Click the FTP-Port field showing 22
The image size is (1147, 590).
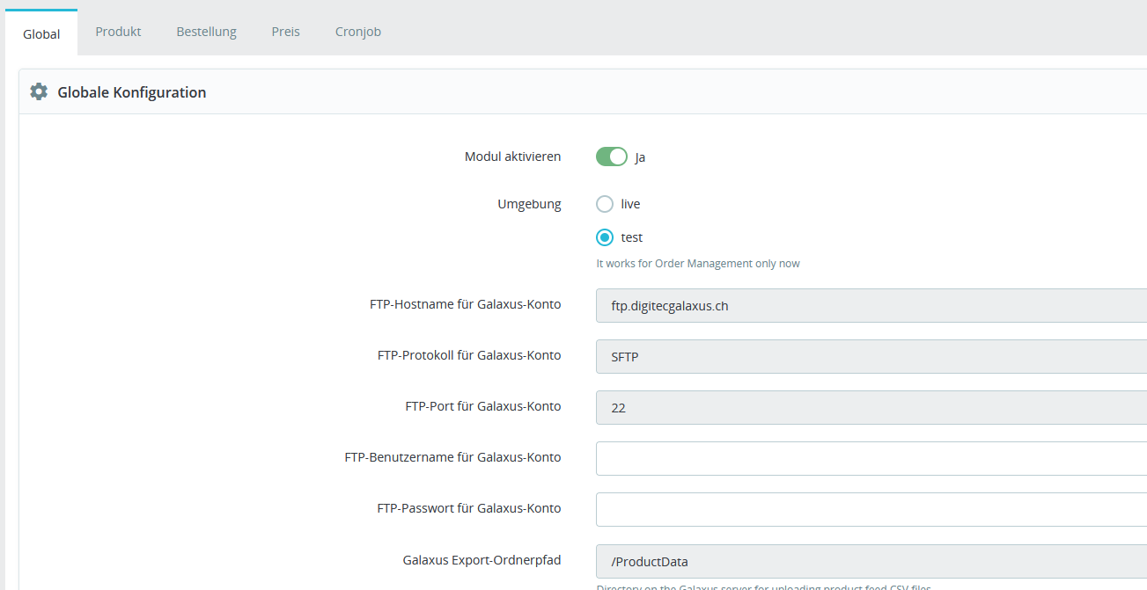(x=871, y=408)
